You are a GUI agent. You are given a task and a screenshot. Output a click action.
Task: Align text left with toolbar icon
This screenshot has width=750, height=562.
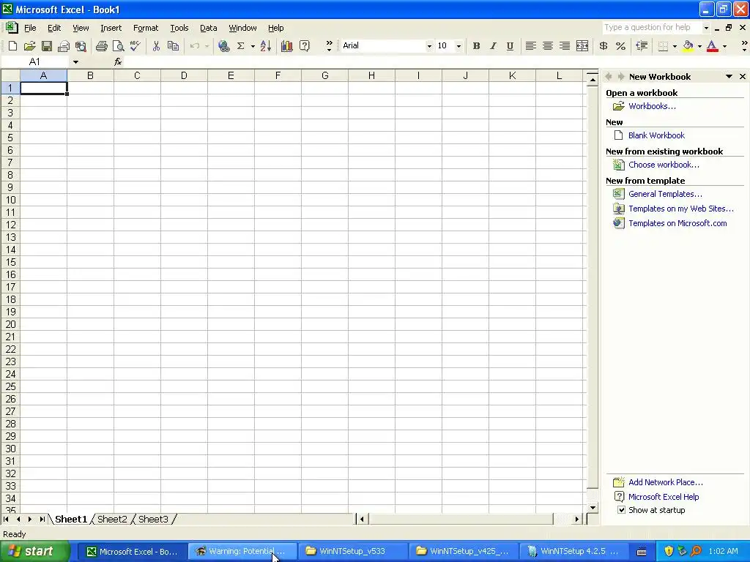[x=530, y=46]
